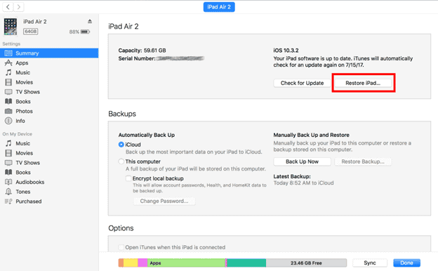Click the yellow storage bar segment
438x271 pixels.
pos(131,263)
